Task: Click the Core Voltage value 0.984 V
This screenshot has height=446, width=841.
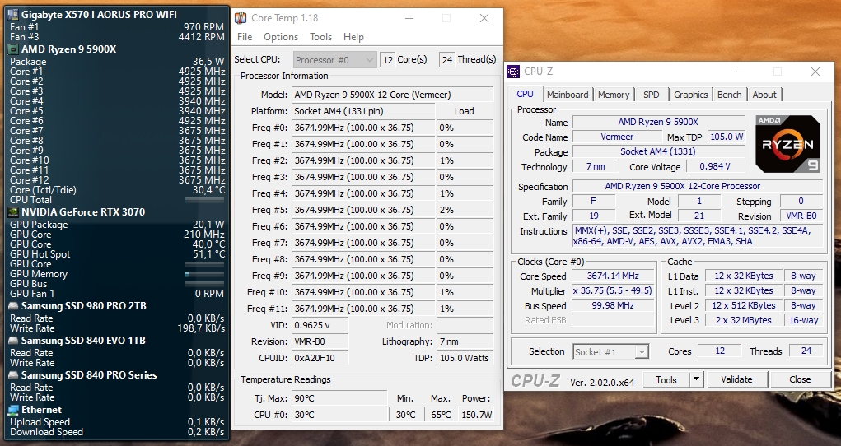Action: [715, 167]
